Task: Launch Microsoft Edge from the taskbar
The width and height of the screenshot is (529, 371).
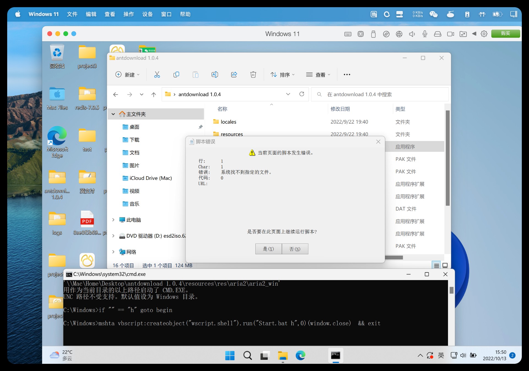Action: 300,355
